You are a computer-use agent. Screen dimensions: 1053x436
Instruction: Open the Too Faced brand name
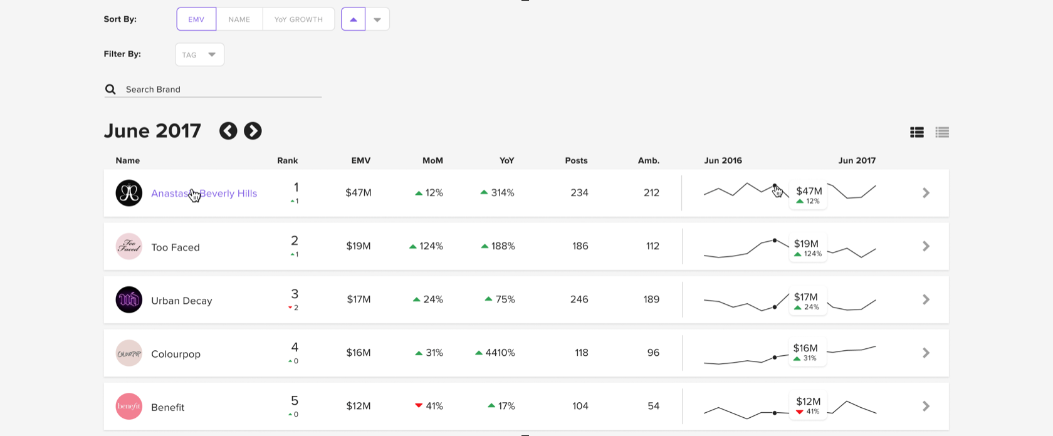pyautogui.click(x=175, y=247)
